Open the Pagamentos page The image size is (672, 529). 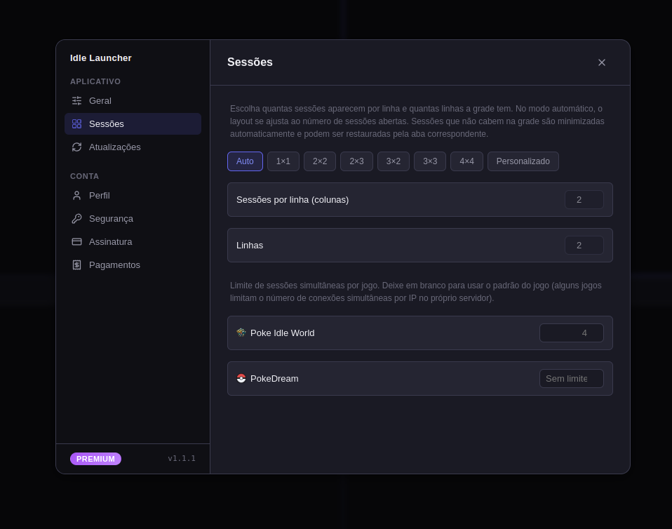133,265
